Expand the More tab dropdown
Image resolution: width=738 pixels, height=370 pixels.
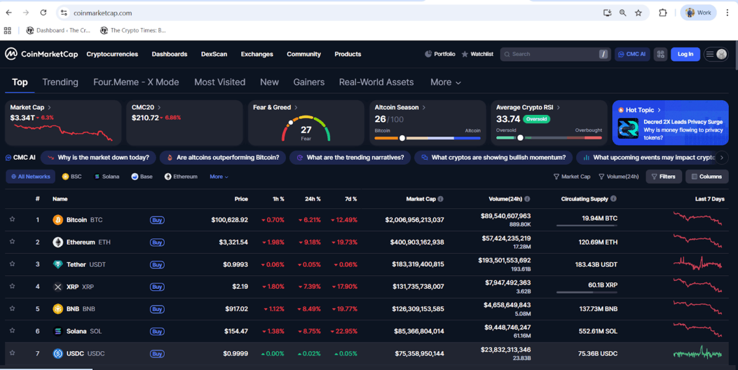tap(443, 82)
